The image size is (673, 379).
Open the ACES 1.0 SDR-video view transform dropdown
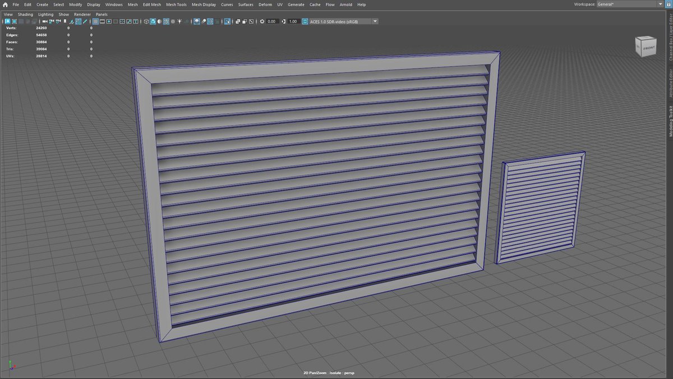[344, 21]
